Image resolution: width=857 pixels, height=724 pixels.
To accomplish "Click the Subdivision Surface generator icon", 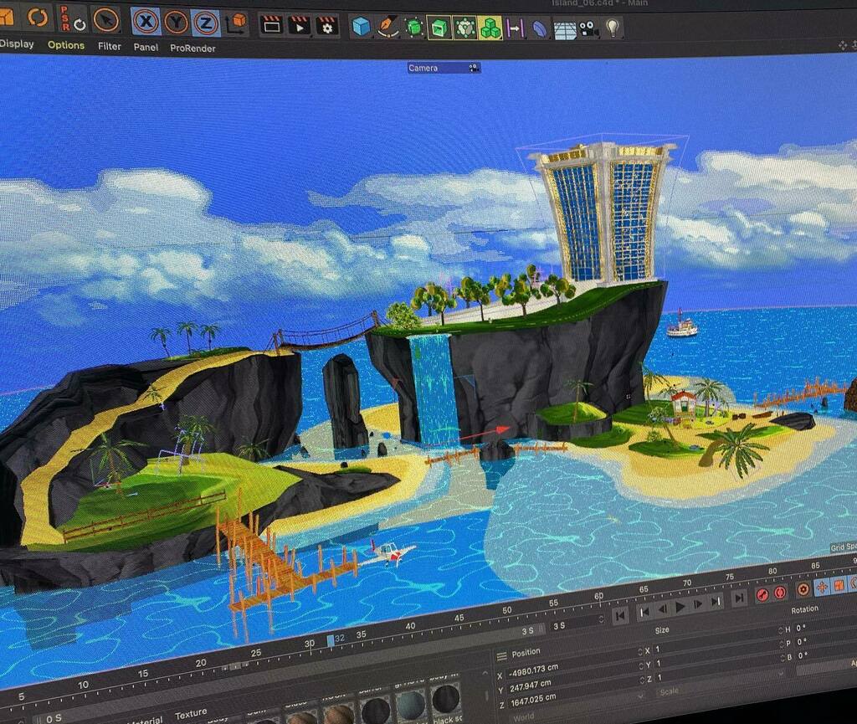I will click(415, 28).
